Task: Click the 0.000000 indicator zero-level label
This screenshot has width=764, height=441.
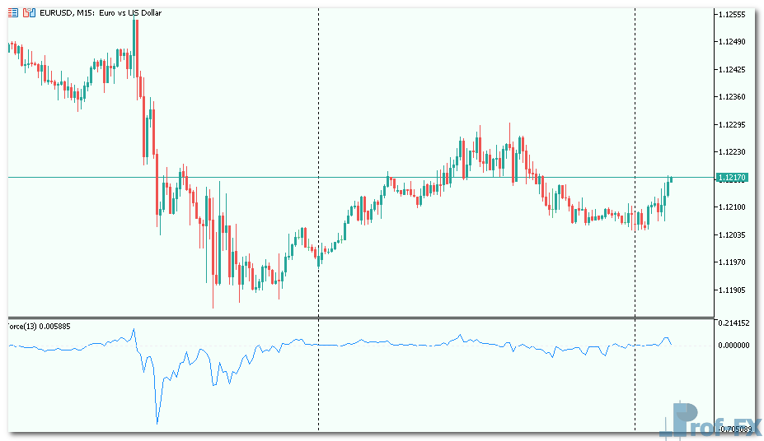Action: (732, 346)
